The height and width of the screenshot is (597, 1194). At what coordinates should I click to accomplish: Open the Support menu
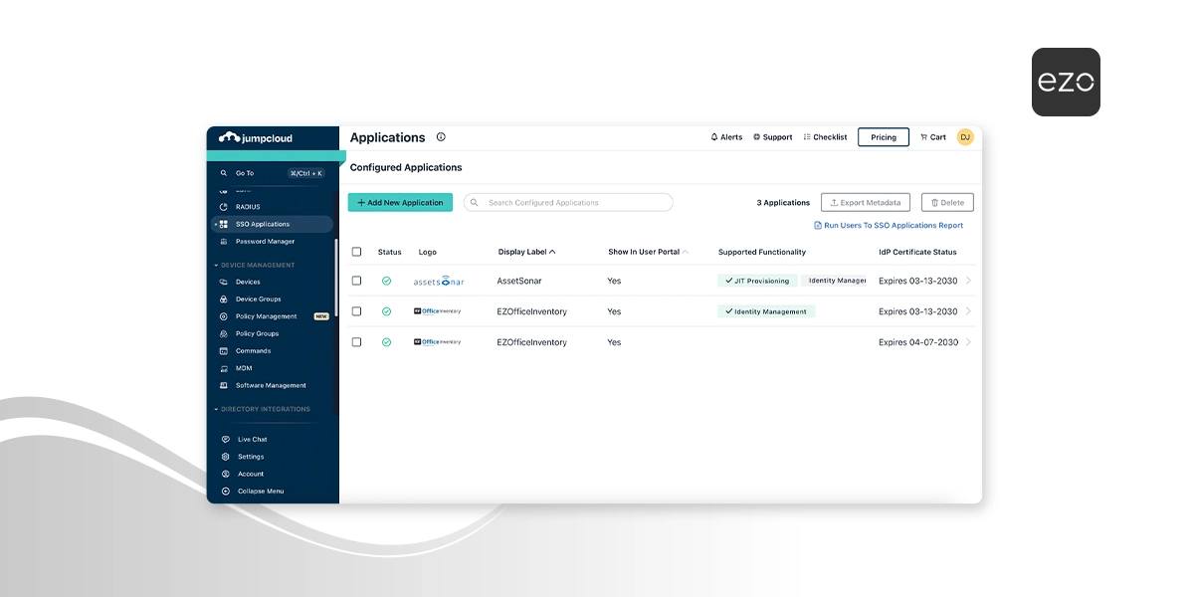click(772, 136)
